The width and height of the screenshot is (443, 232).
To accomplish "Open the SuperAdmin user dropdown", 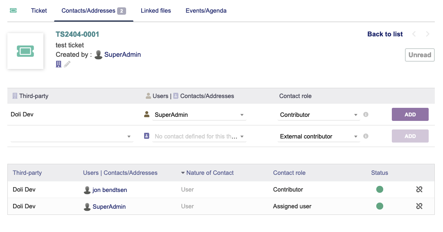I will click(199, 115).
